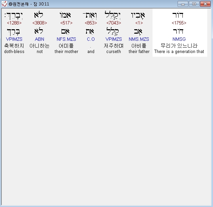The image size is (213, 207).
Task: Click Korean gloss 무리가 있느니라
Action: 179,46
